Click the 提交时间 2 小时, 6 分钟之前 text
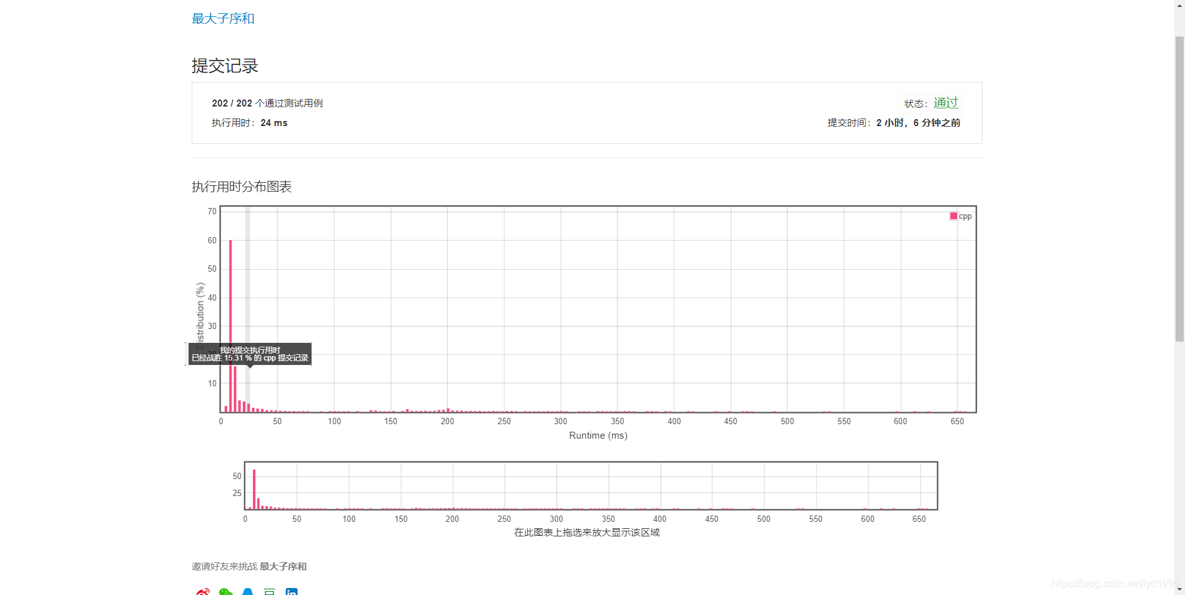Screen dimensions: 1185x595 [x=894, y=123]
